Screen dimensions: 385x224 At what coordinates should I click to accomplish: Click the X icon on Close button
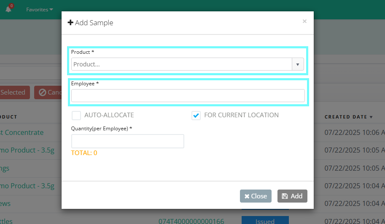tap(247, 196)
